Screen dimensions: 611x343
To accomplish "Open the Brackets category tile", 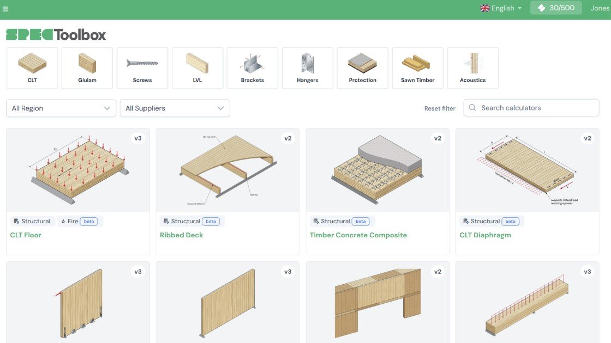I will tap(253, 68).
